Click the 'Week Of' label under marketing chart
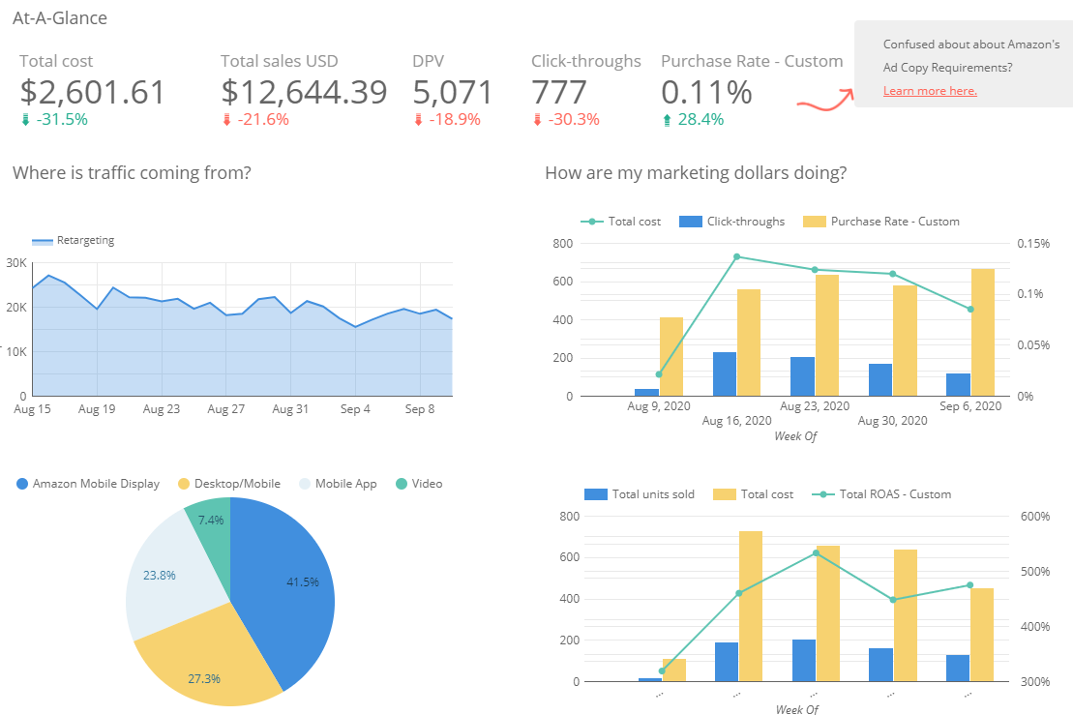This screenshot has width=1073, height=715. [x=795, y=435]
